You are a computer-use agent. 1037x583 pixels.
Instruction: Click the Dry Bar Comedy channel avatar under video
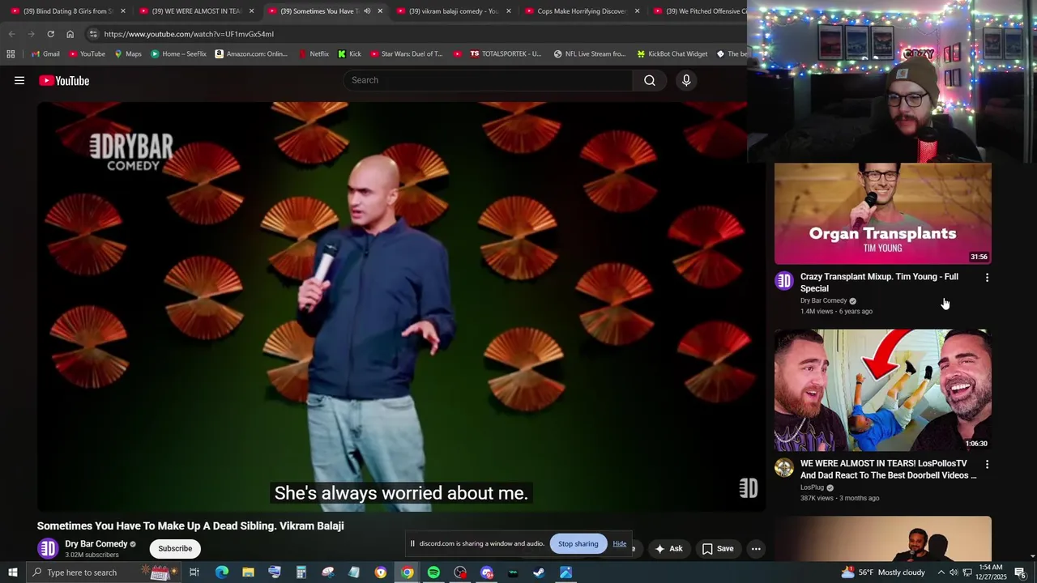[48, 548]
